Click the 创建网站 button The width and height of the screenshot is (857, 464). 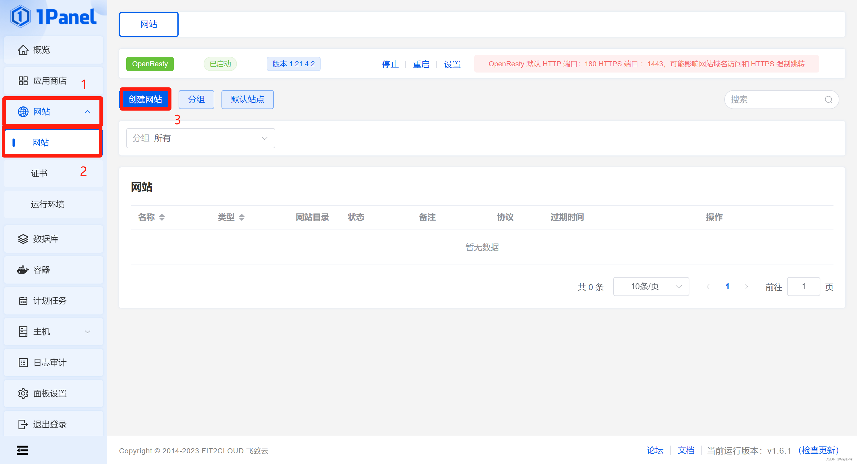pyautogui.click(x=145, y=99)
